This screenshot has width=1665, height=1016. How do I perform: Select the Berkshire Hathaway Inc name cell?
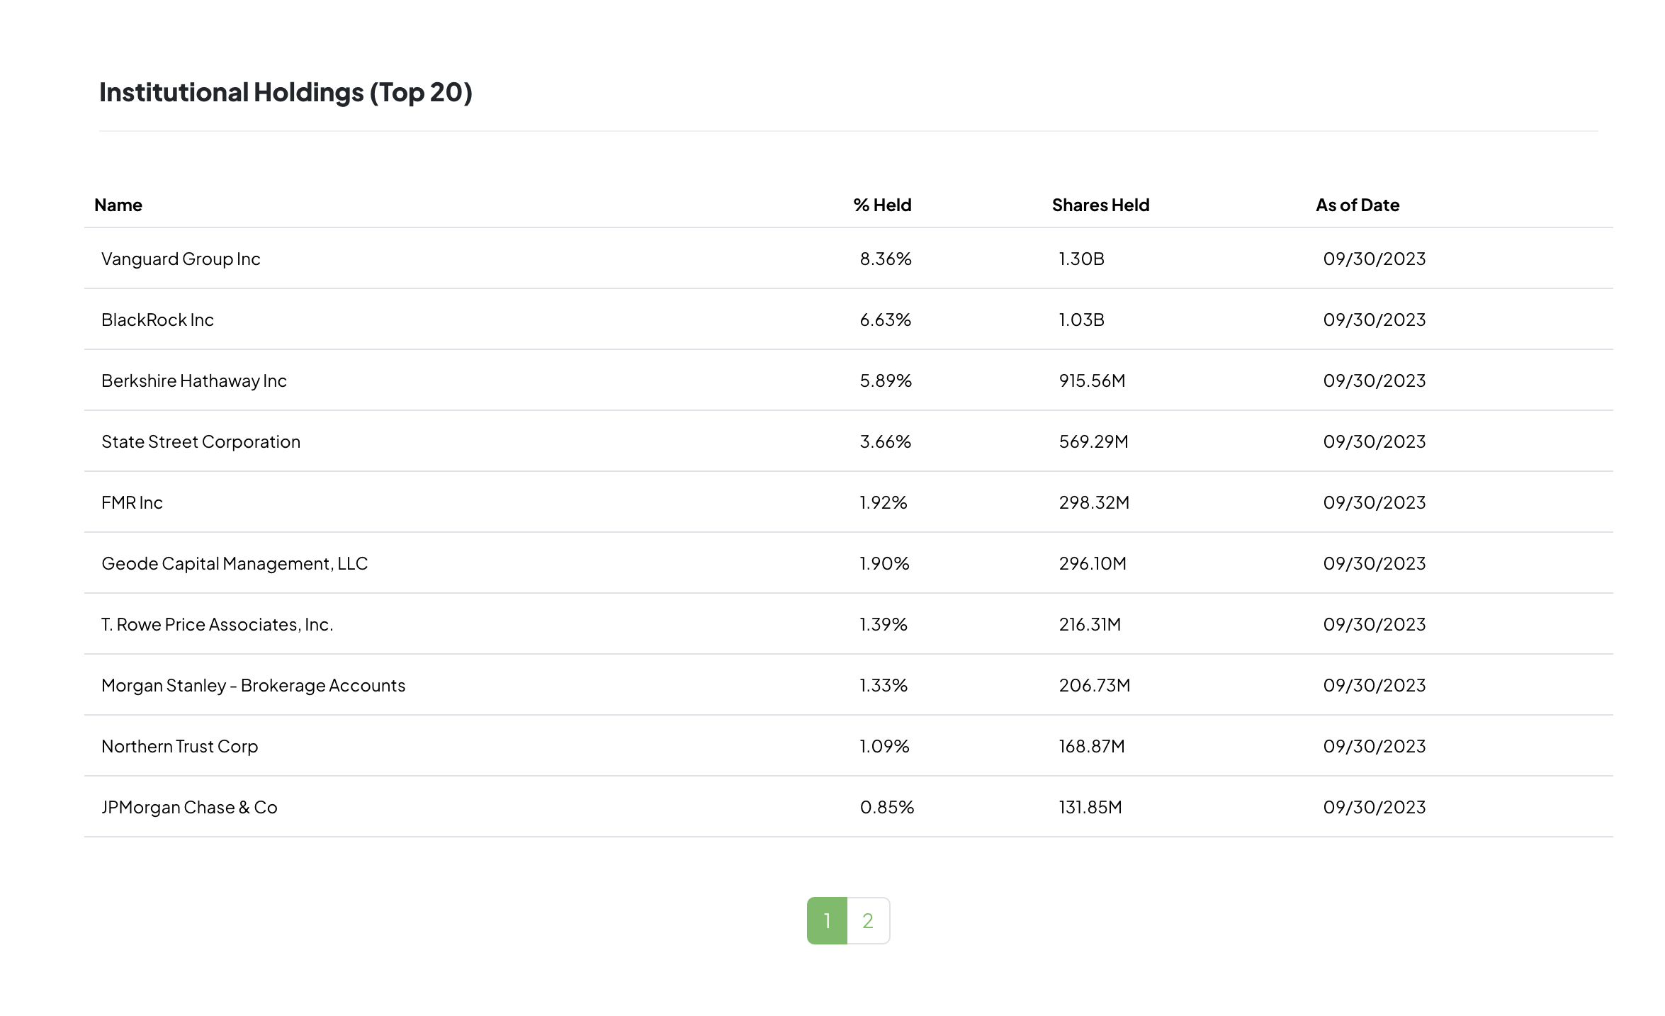[194, 380]
